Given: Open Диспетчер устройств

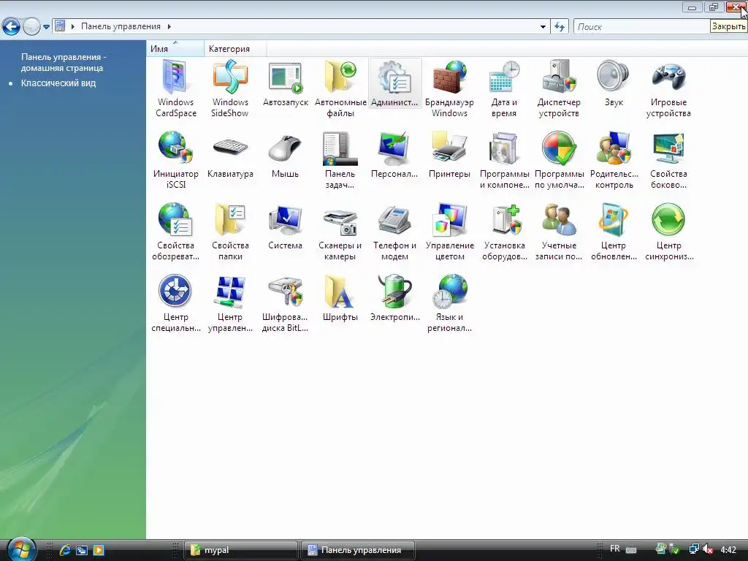Looking at the screenshot, I should [x=559, y=88].
